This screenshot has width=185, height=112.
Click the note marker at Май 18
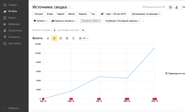click(127, 99)
